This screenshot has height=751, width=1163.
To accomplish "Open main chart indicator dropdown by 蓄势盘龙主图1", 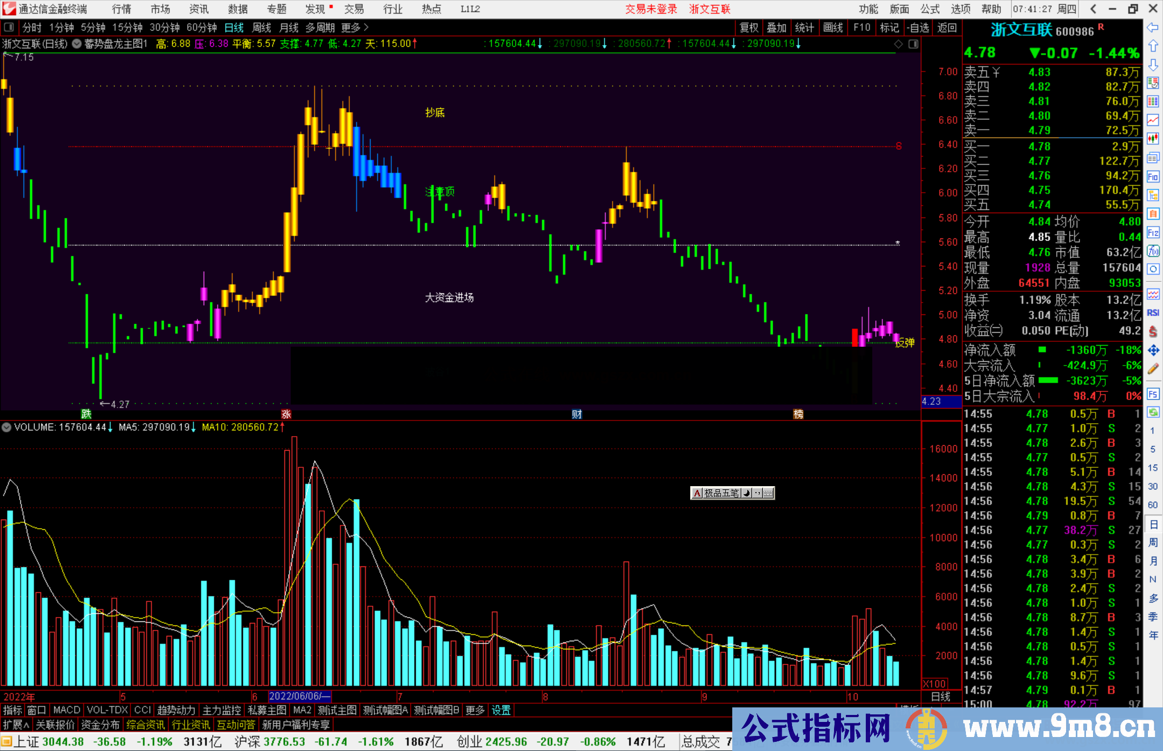I will [x=76, y=44].
